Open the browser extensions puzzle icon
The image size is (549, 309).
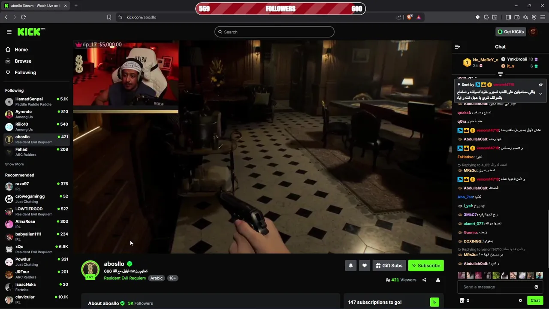486,17
